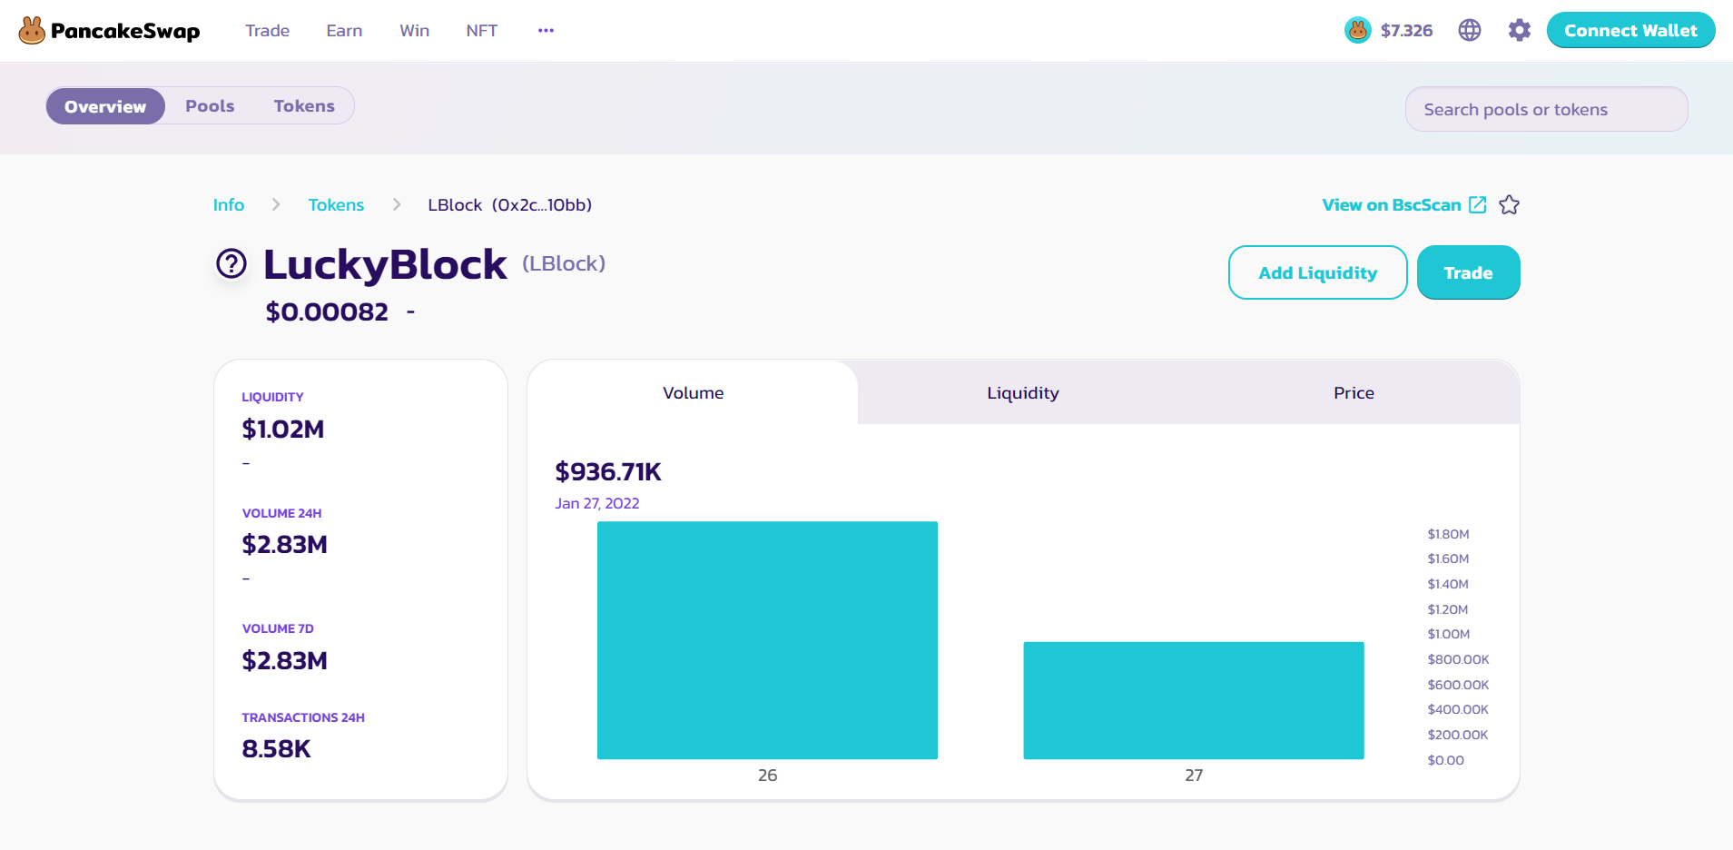The height and width of the screenshot is (850, 1733).
Task: Click the CAKE token price icon
Action: (x=1358, y=30)
